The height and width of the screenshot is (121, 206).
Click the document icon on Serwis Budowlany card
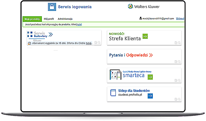[96, 43]
